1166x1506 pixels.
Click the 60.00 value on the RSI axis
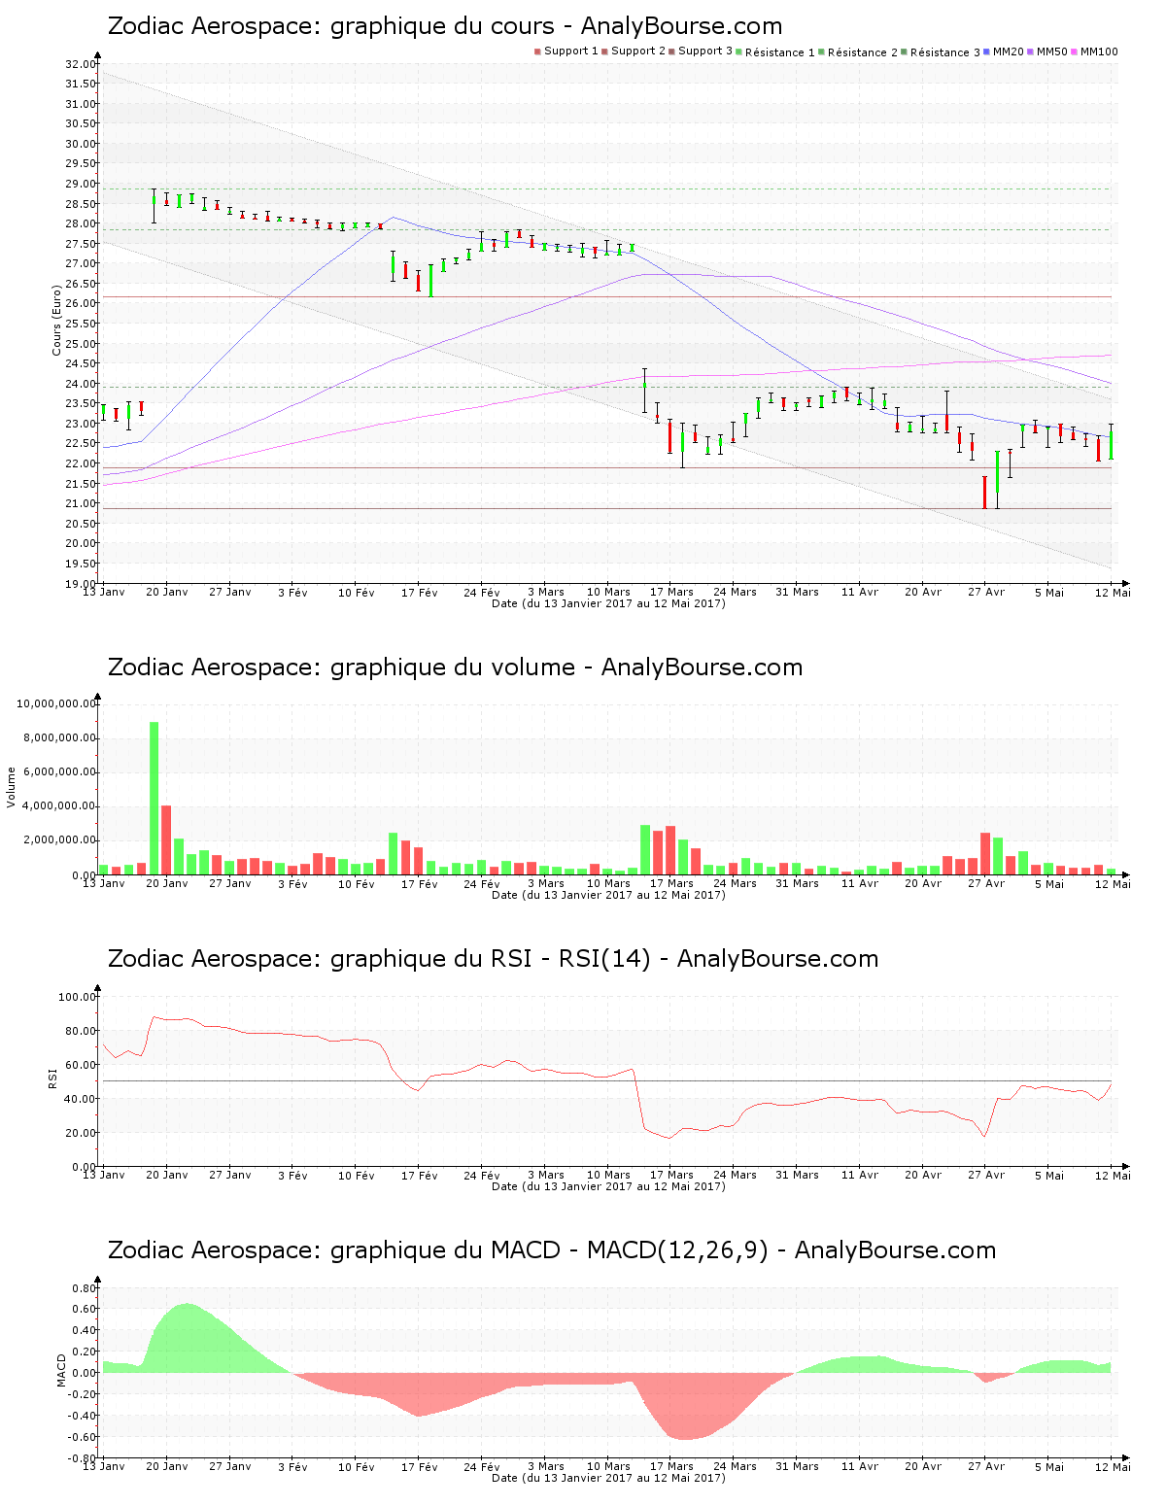tap(81, 1065)
